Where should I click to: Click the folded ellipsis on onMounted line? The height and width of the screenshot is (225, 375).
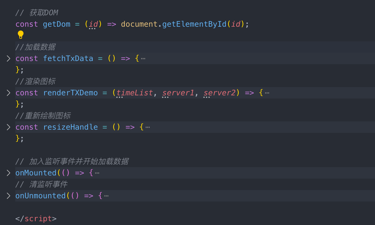(97, 173)
